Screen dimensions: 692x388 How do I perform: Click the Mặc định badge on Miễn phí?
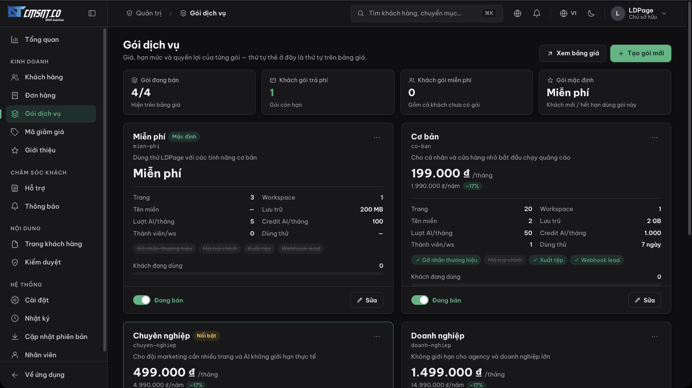184,137
